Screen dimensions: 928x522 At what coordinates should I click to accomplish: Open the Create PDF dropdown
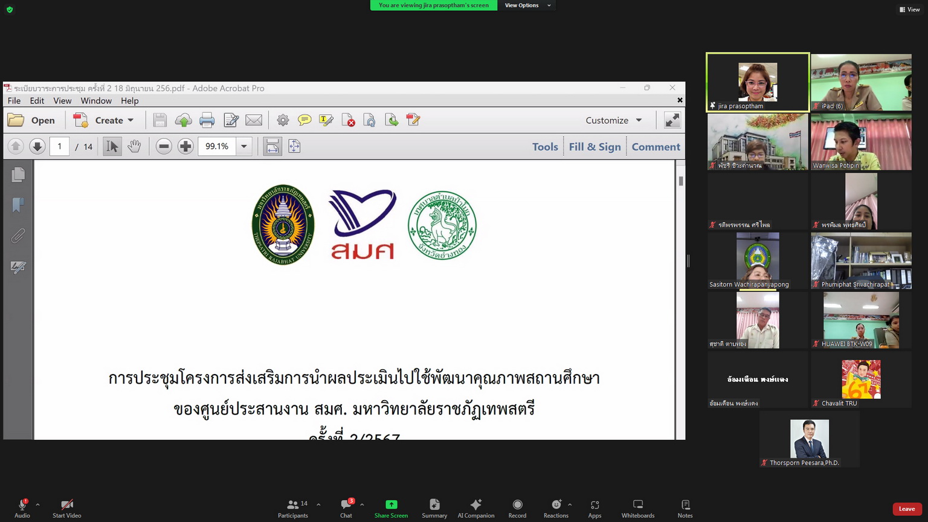103,120
